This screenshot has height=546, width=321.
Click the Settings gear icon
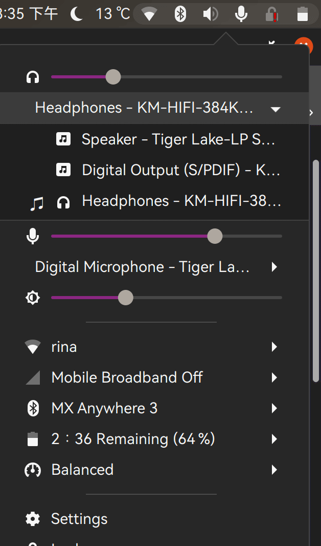pyautogui.click(x=32, y=519)
